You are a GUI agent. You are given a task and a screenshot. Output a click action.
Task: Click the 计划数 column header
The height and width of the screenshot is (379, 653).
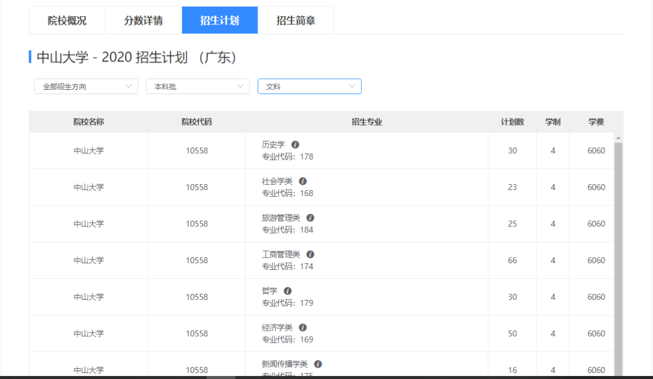[512, 121]
